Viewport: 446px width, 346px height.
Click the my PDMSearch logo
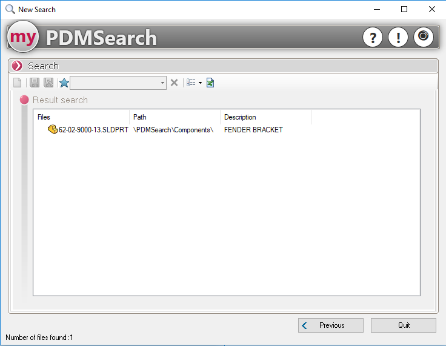pyautogui.click(x=24, y=38)
